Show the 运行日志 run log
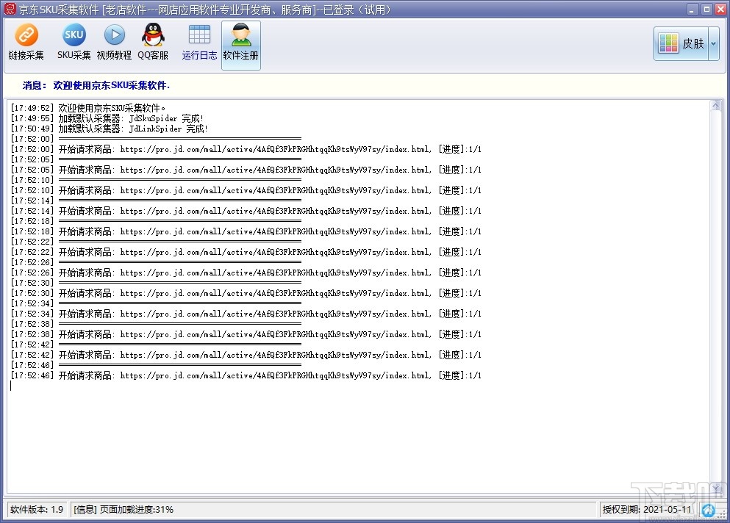The image size is (730, 523). [x=199, y=43]
